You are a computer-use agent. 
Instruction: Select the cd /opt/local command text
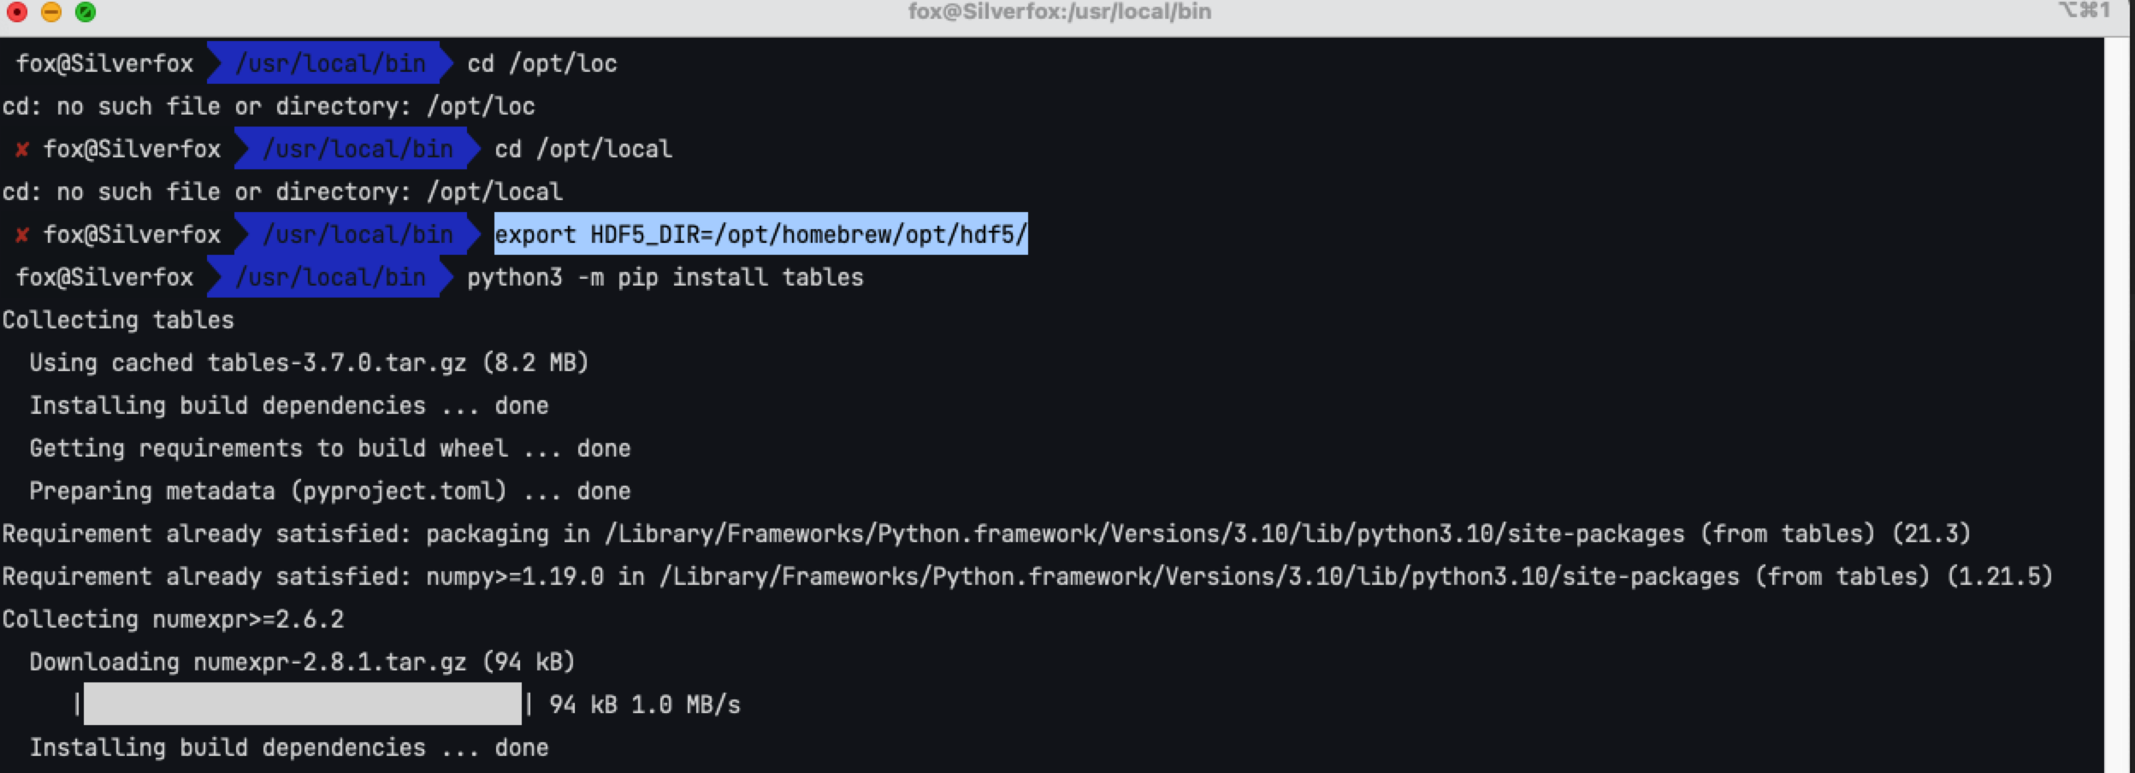(x=583, y=148)
